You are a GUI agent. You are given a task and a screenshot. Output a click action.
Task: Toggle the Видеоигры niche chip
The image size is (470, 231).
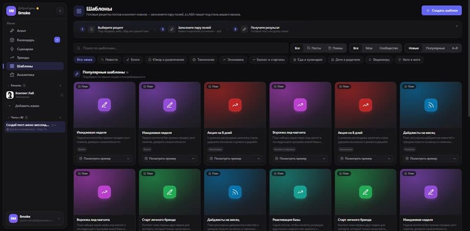click(379, 60)
